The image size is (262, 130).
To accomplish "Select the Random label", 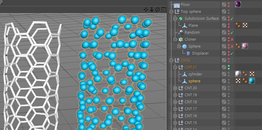I will (192, 33).
